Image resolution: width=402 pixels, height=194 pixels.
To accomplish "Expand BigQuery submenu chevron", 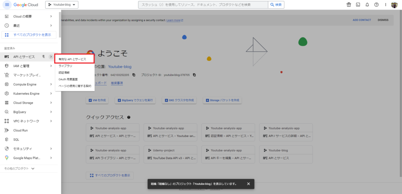I will click(51, 112).
